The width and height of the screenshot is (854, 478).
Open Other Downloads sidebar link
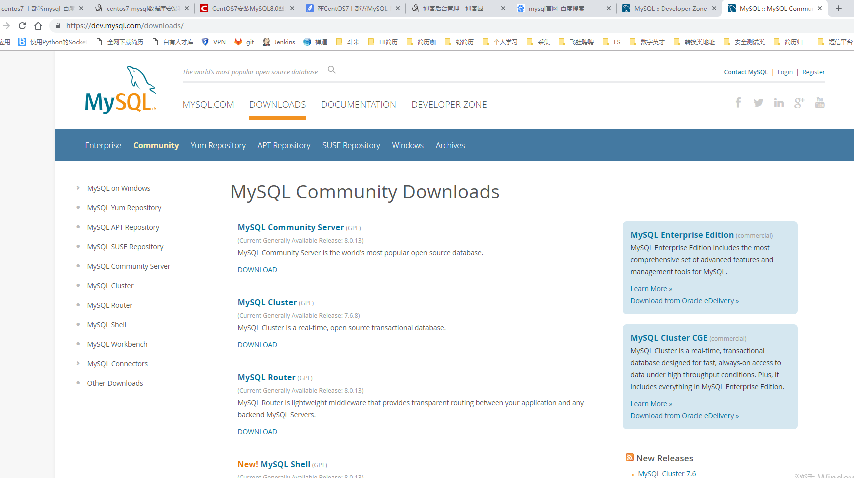(115, 383)
